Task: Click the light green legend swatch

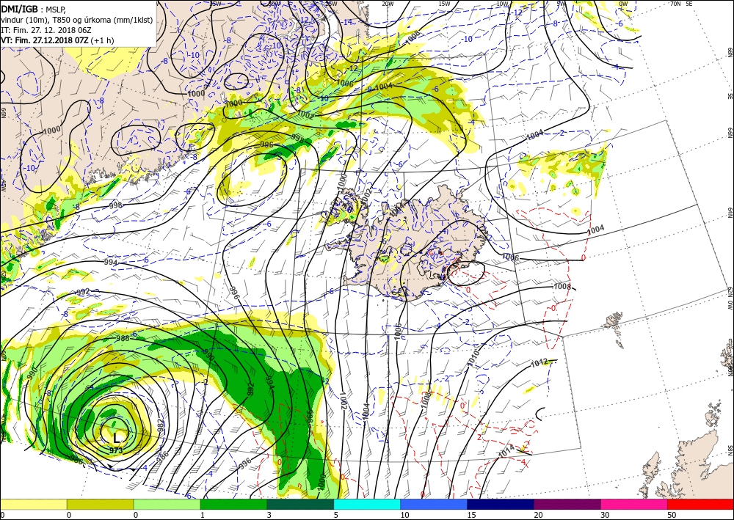Action: 167,504
